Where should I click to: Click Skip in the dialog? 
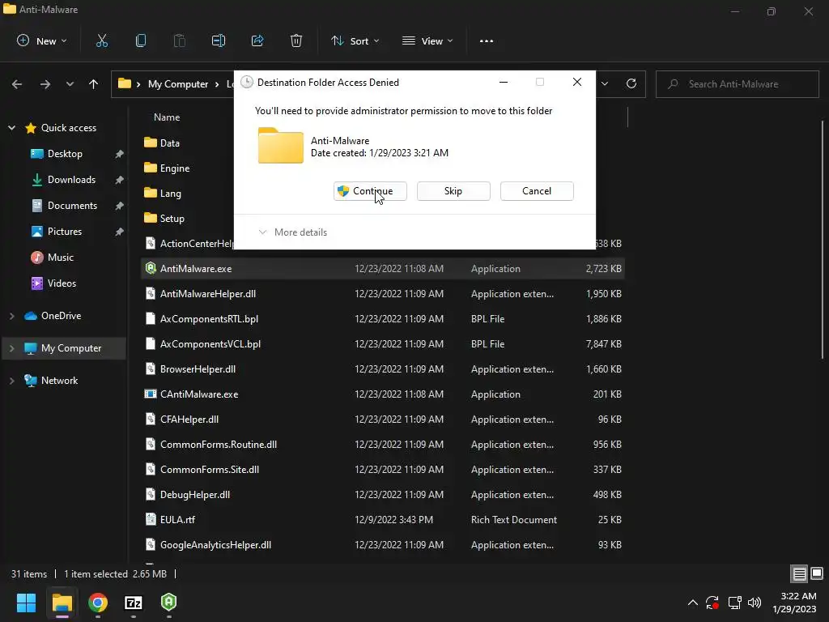pyautogui.click(x=453, y=191)
